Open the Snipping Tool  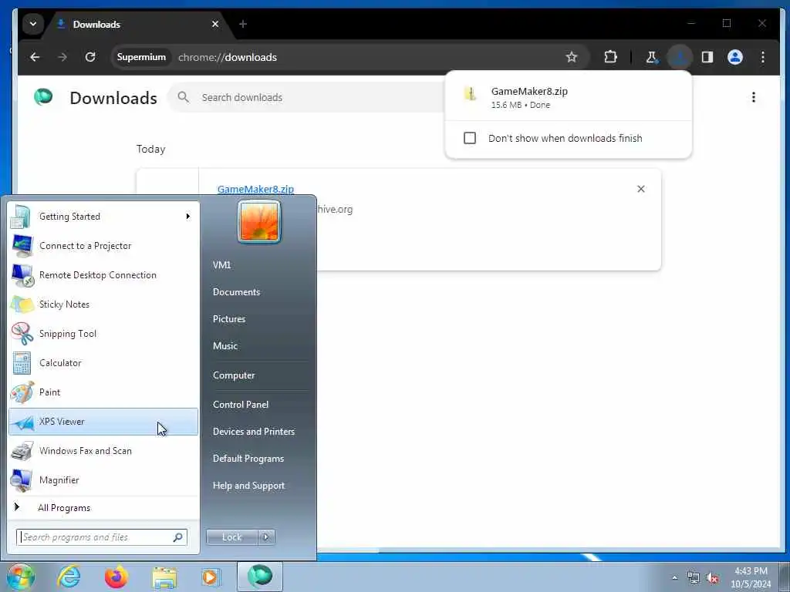coord(103,334)
